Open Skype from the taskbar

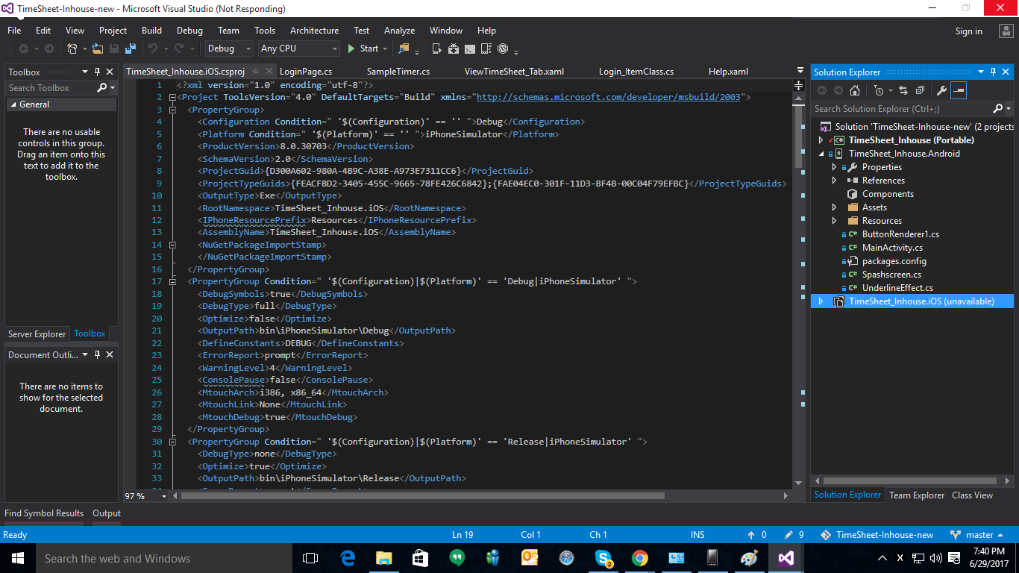coord(603,558)
